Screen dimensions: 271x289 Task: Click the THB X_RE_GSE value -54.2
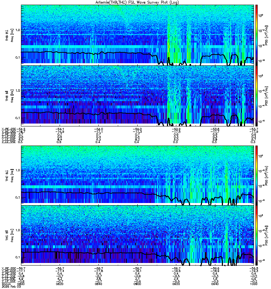(x=21, y=129)
